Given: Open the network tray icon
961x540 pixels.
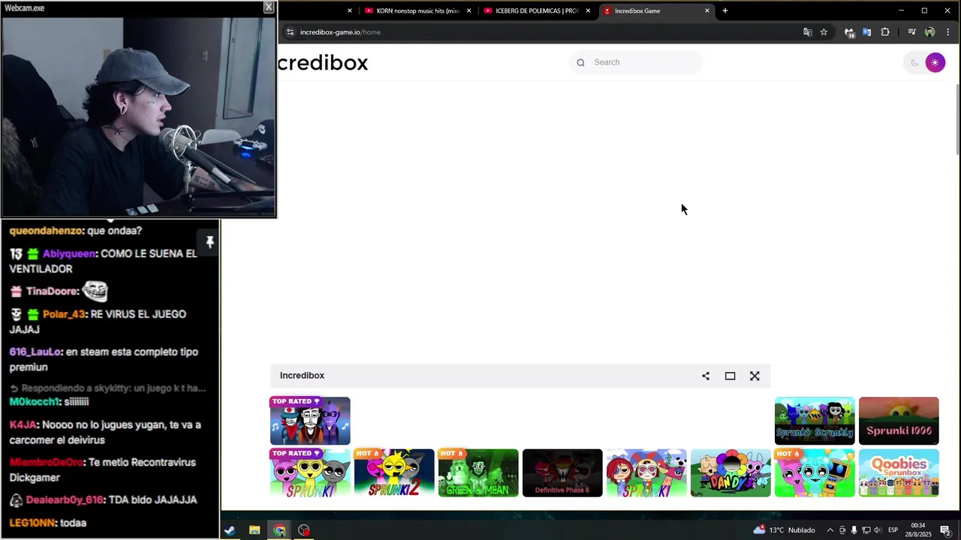Looking at the screenshot, I should click(x=866, y=530).
